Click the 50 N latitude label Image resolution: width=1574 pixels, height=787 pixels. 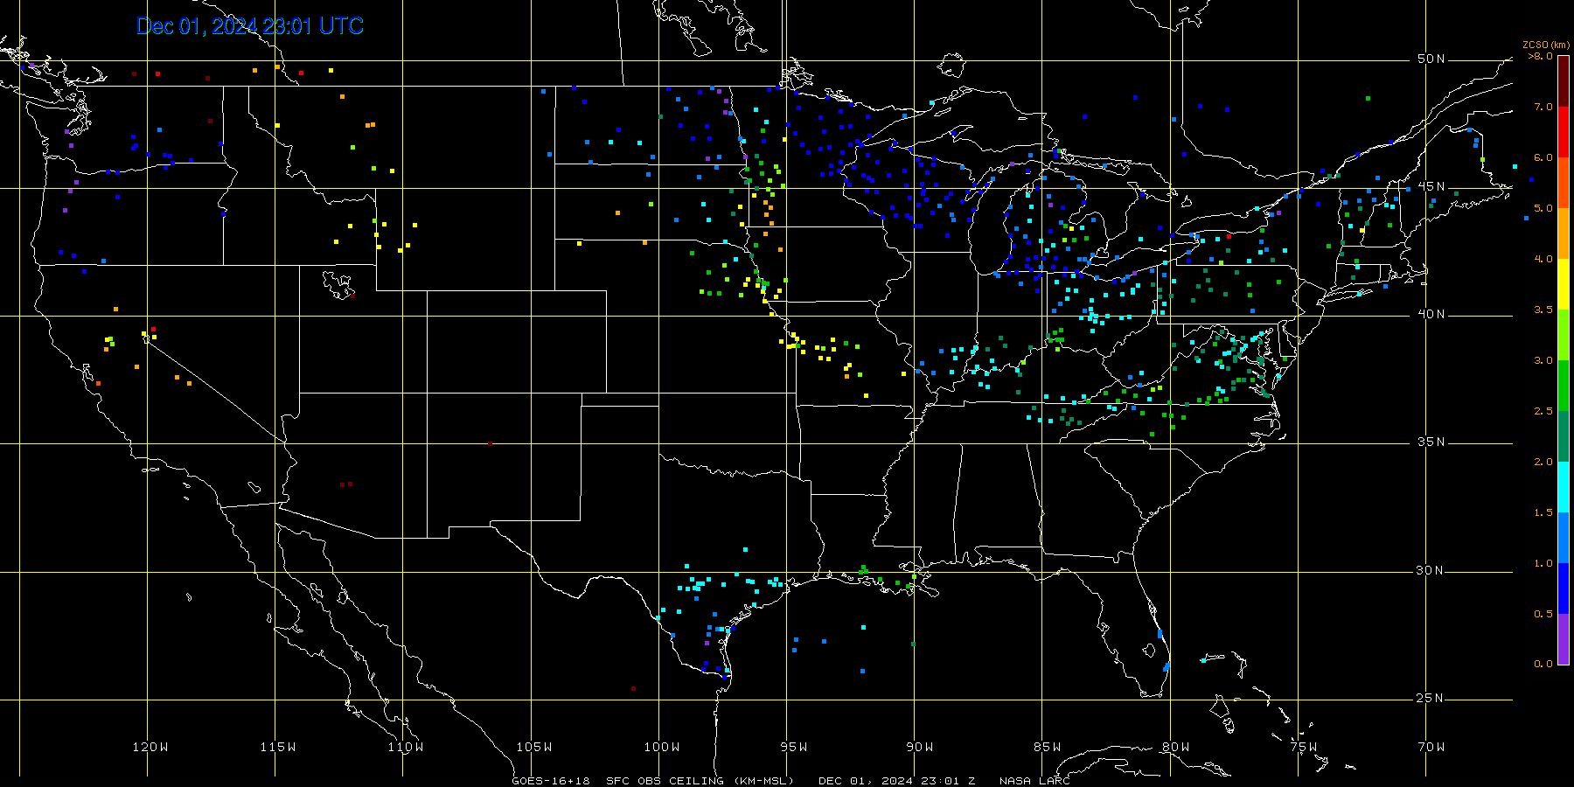coord(1431,59)
